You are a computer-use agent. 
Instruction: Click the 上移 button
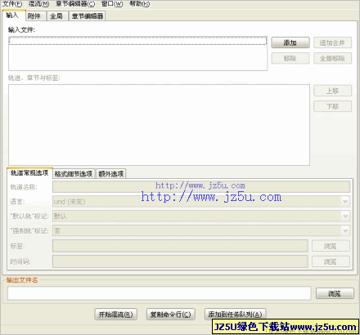point(332,91)
